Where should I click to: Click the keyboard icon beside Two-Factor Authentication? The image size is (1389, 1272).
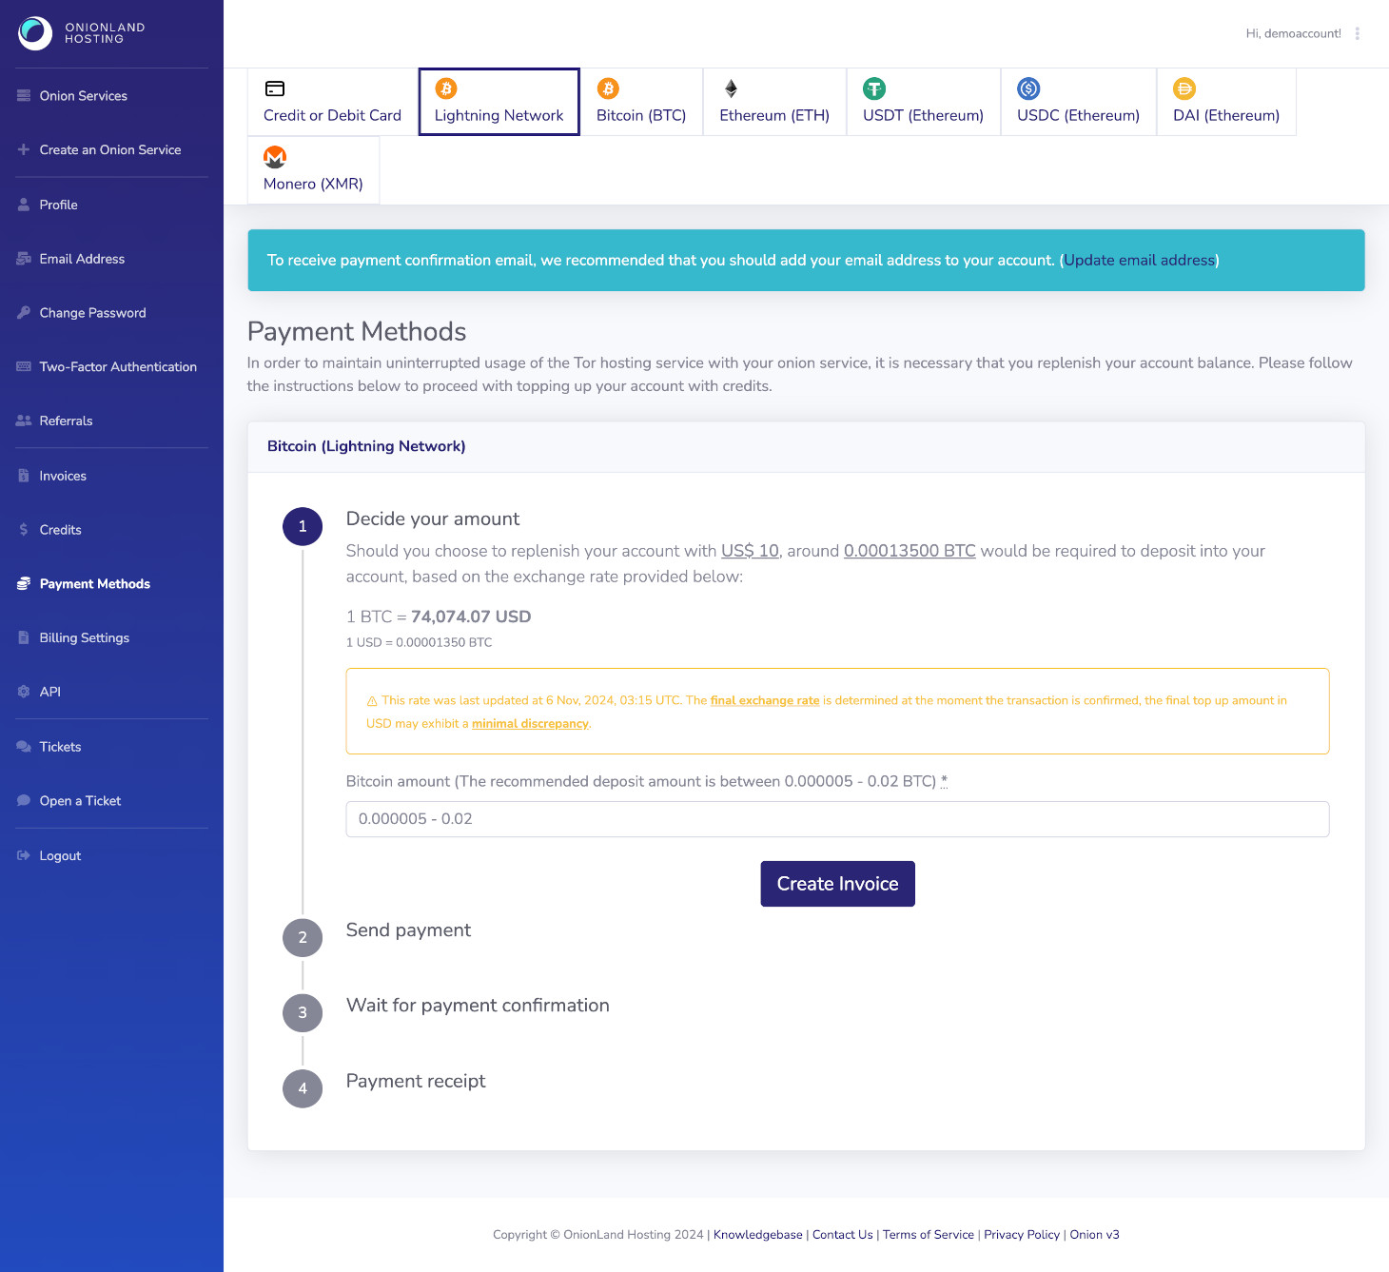point(24,367)
